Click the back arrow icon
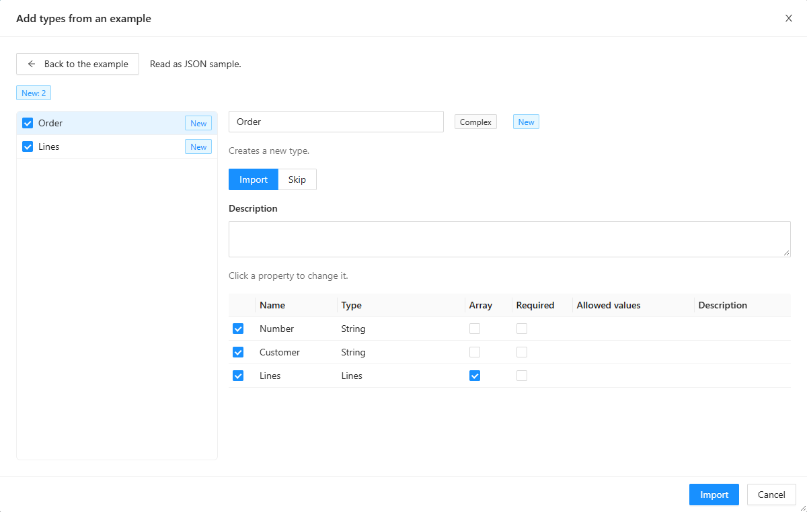This screenshot has width=807, height=512. click(x=32, y=64)
